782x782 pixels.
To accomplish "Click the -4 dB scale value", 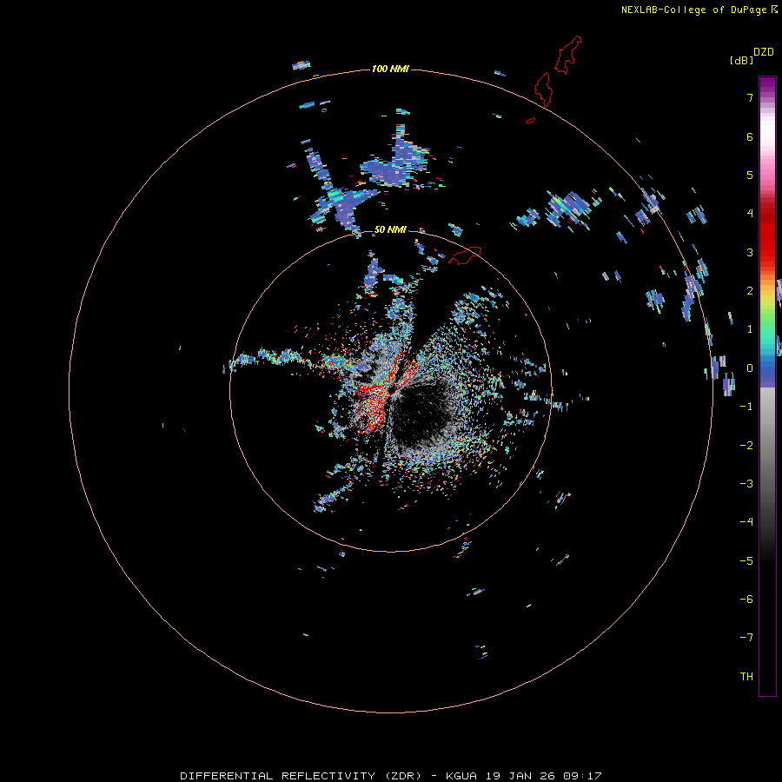I will coord(746,522).
